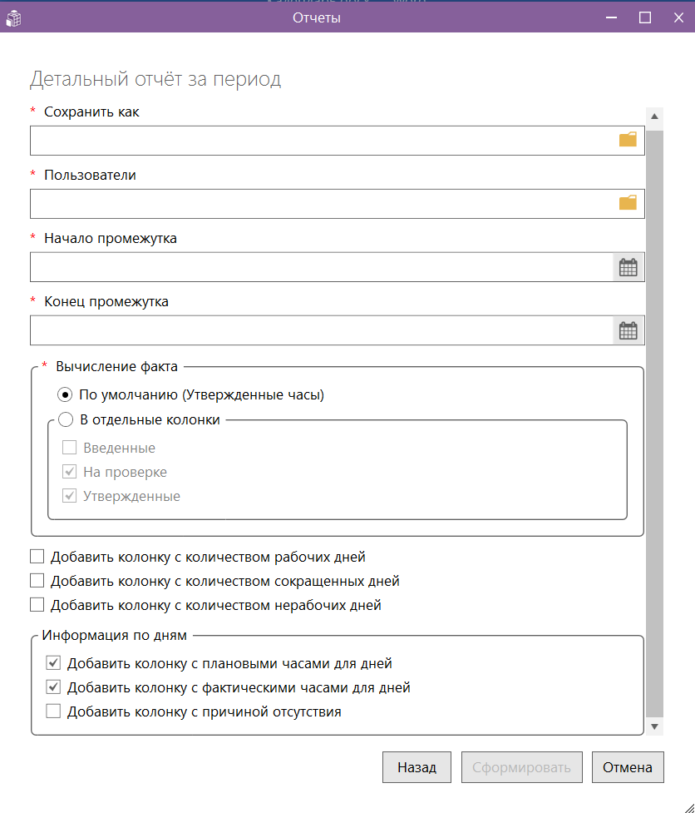Open user picker icon in Пользователи field
695x813 pixels.
628,203
